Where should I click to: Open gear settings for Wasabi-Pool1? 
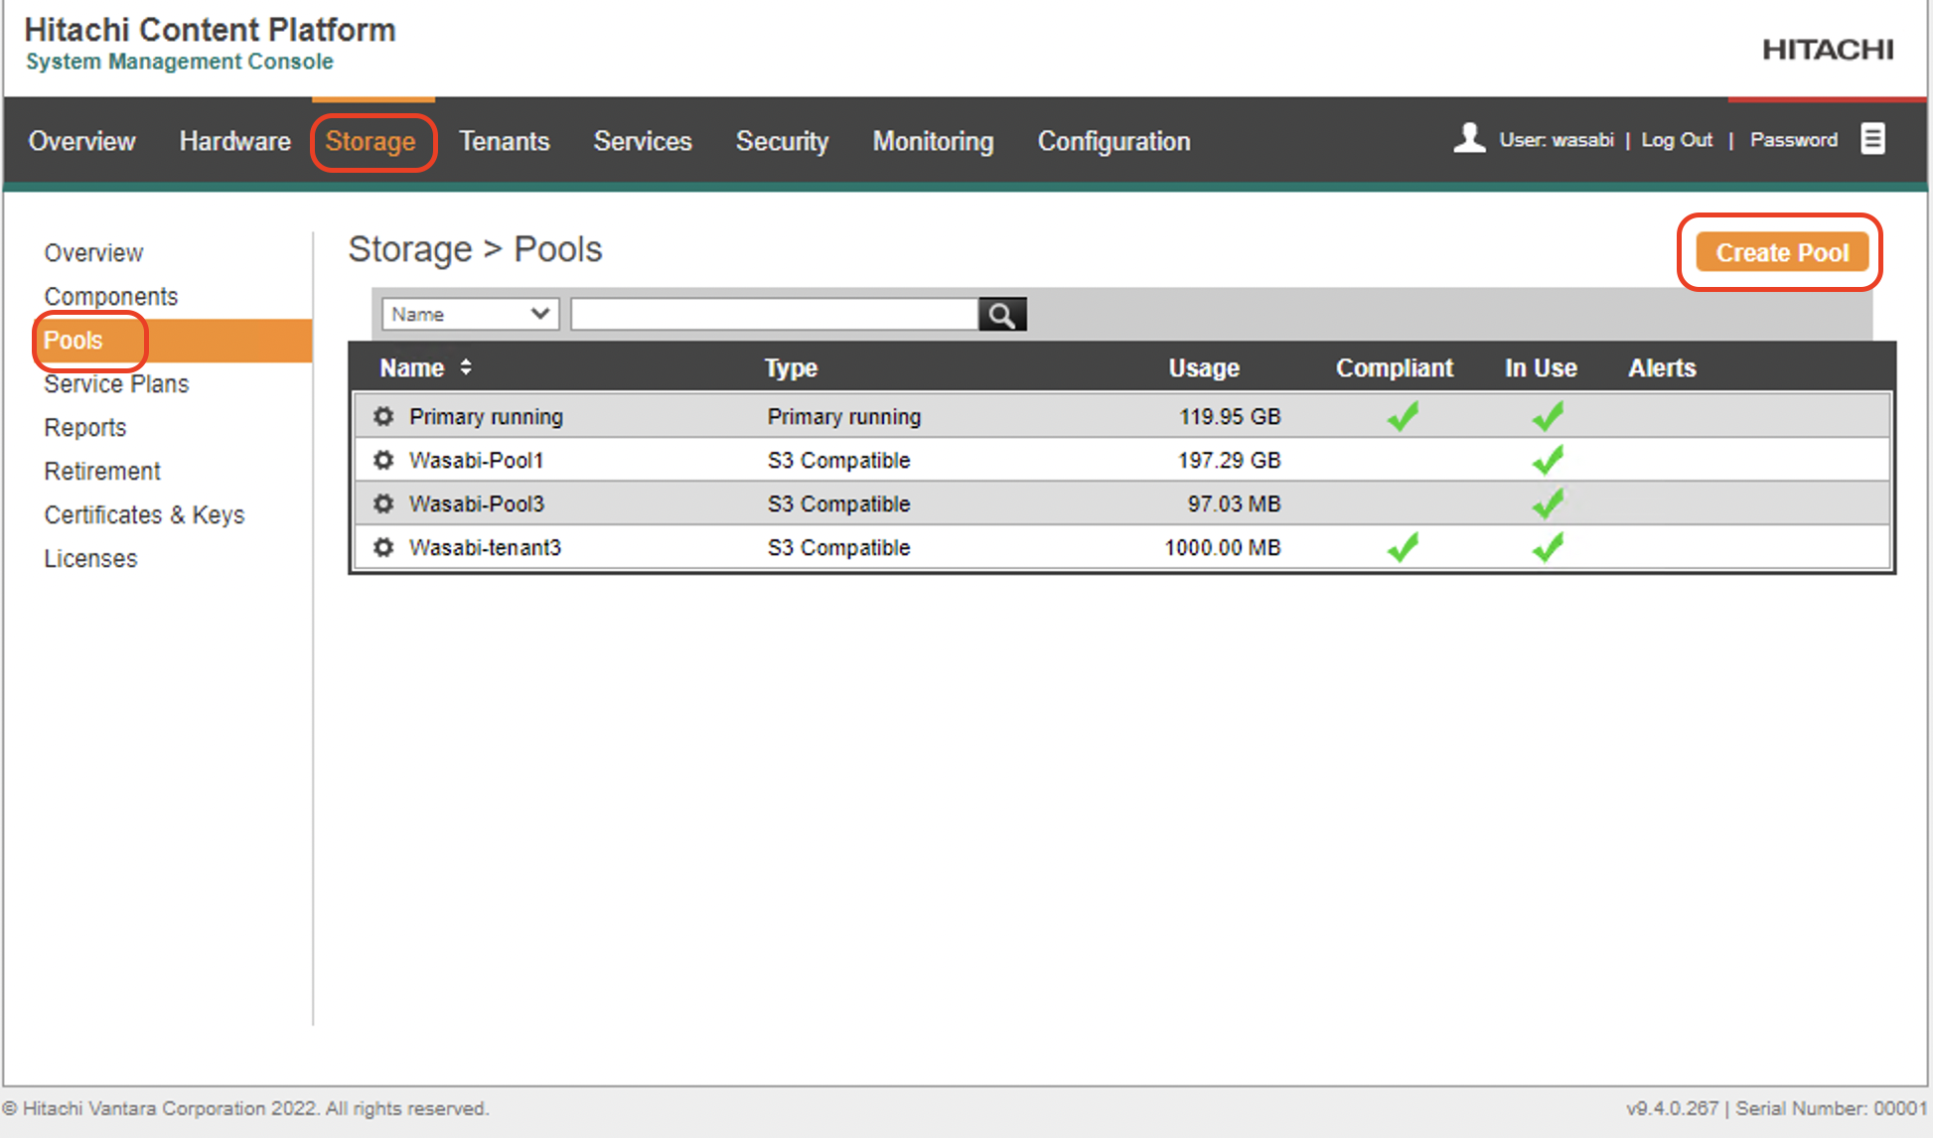pos(383,460)
